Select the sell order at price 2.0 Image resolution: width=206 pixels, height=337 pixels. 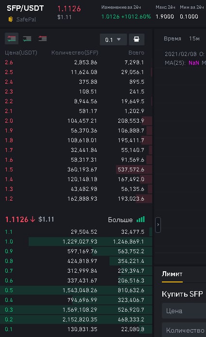76,121
